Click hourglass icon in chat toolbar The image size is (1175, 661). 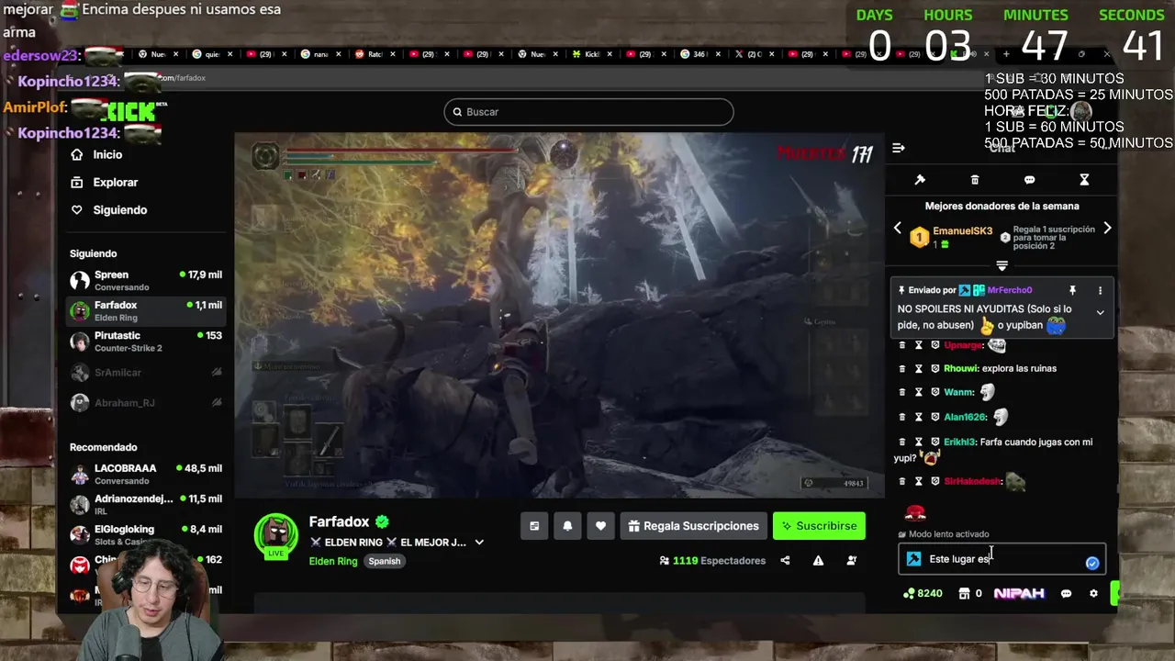[x=1084, y=180]
